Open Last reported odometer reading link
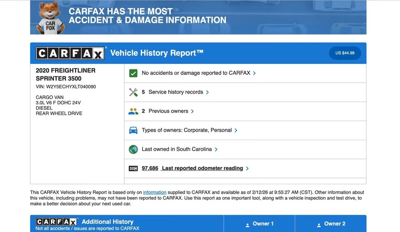The image size is (400, 232). 202,168
